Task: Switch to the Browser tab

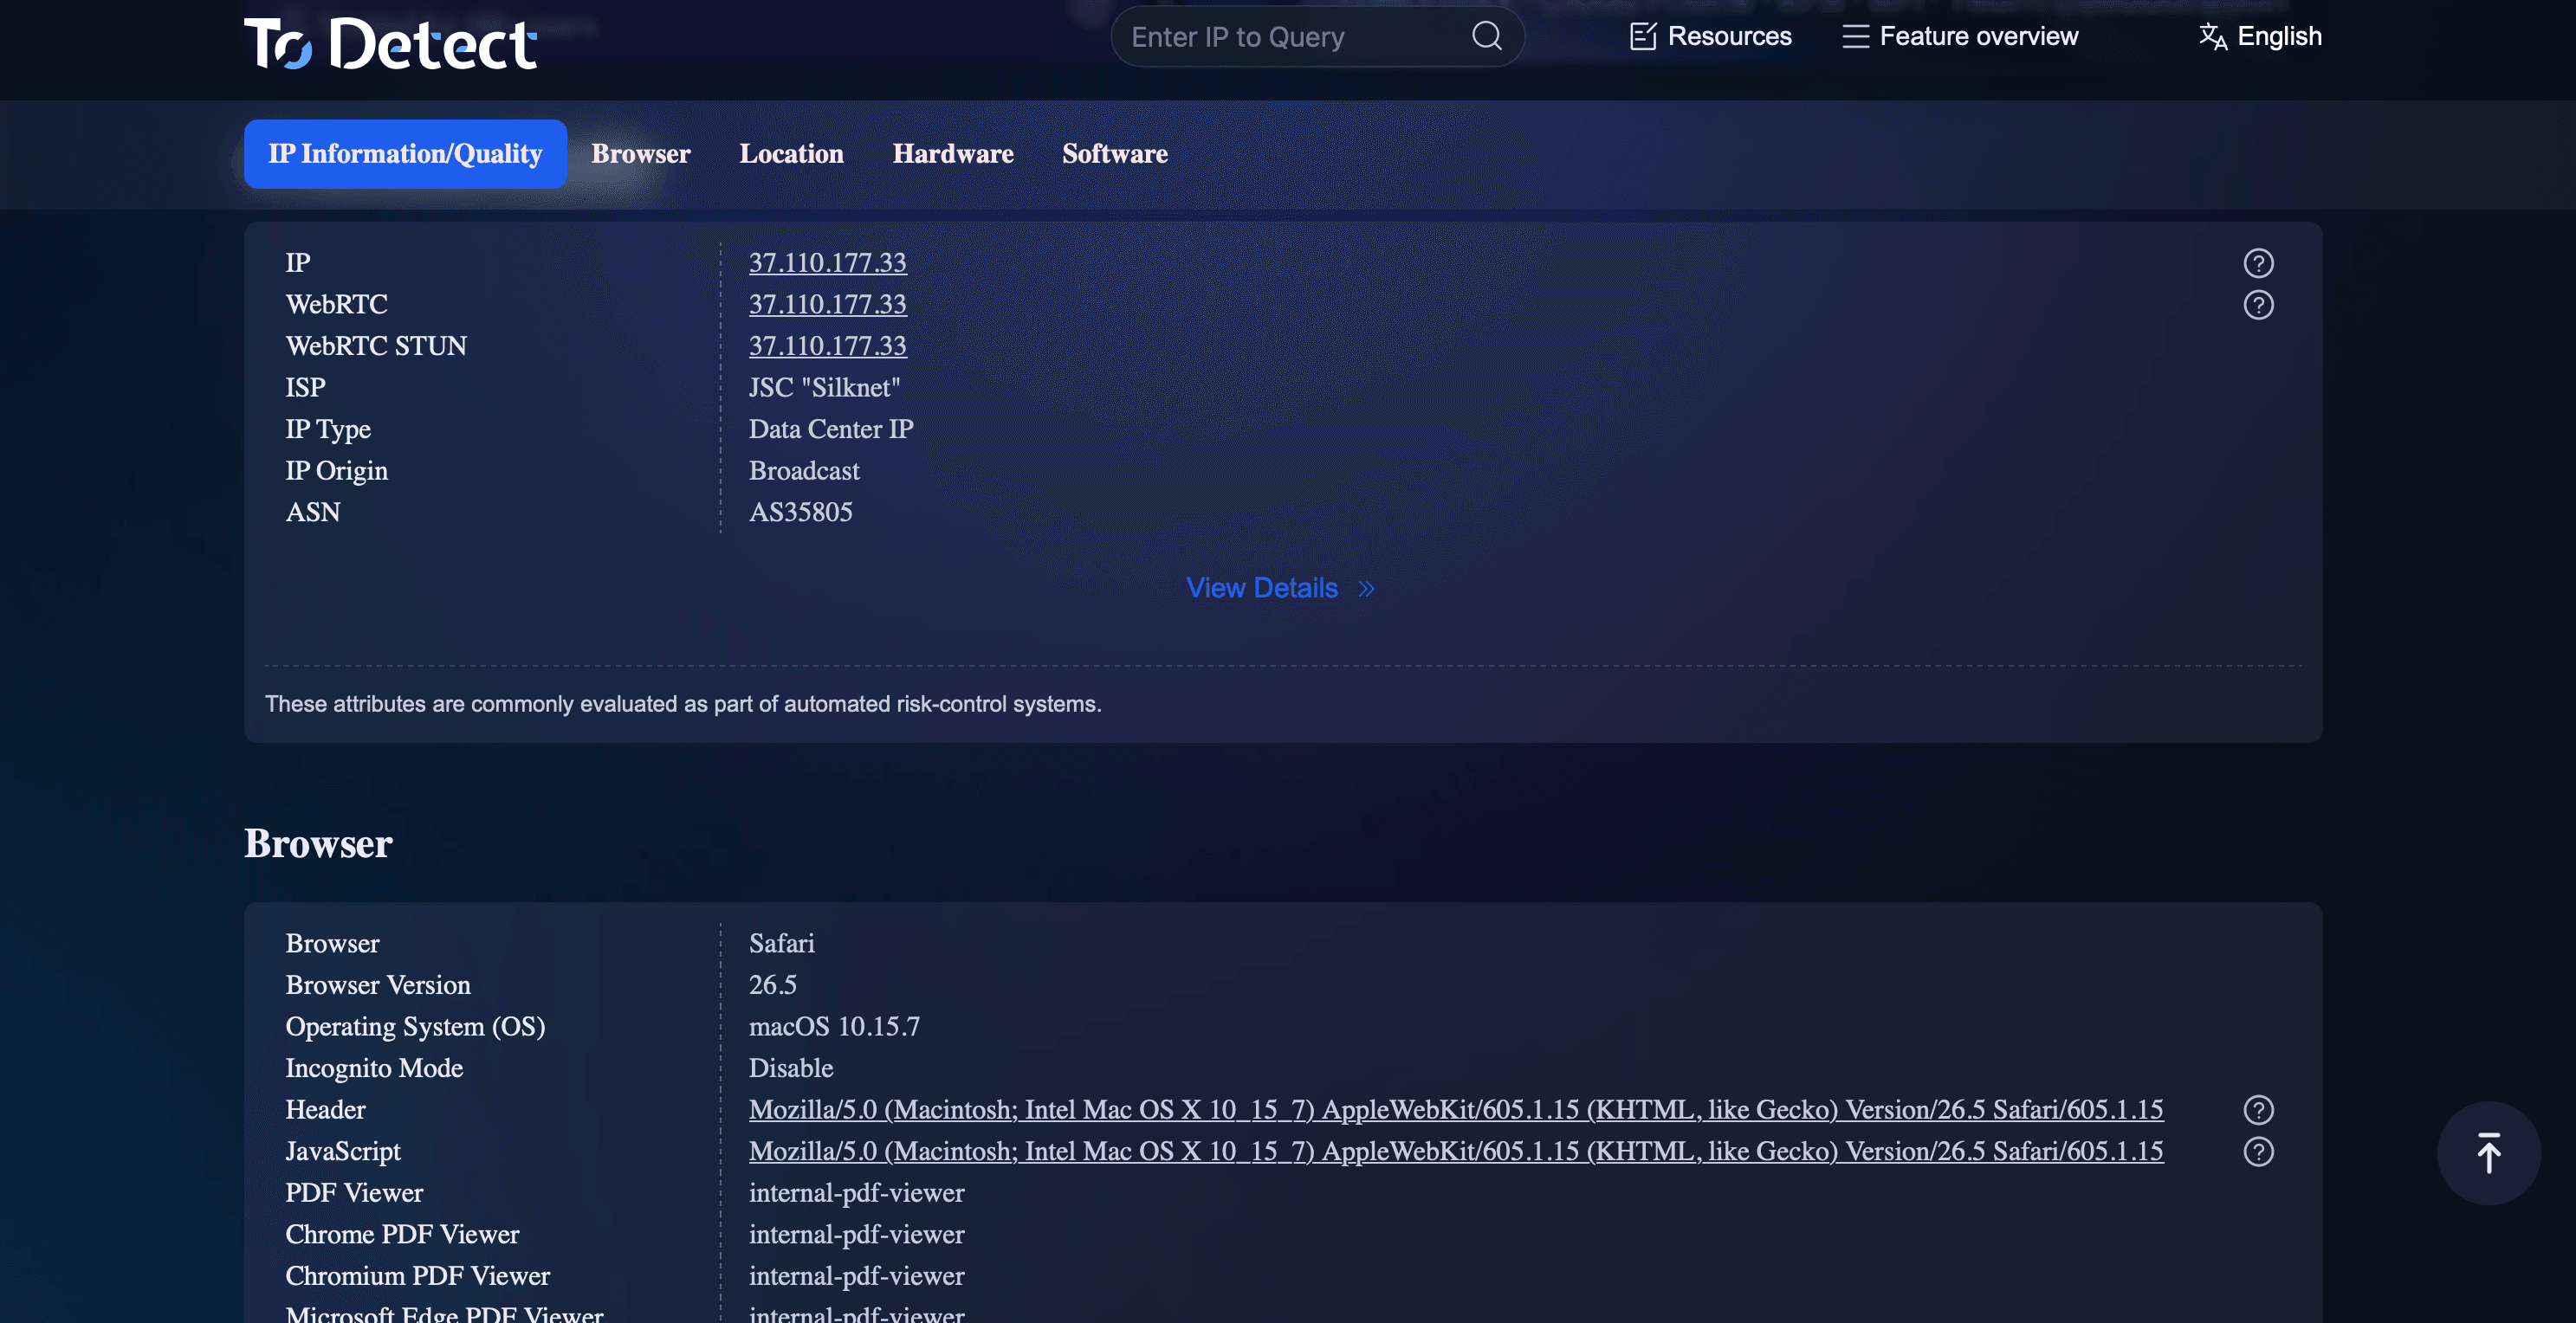Action: pos(640,154)
